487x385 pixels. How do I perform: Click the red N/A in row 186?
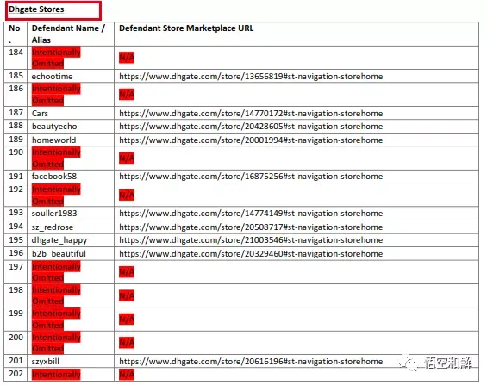pyautogui.click(x=127, y=94)
